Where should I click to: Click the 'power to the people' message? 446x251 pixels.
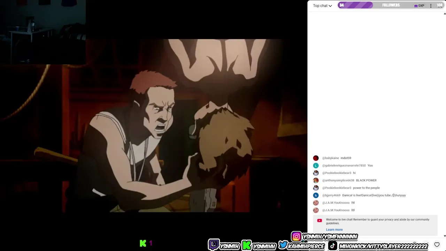366,188
